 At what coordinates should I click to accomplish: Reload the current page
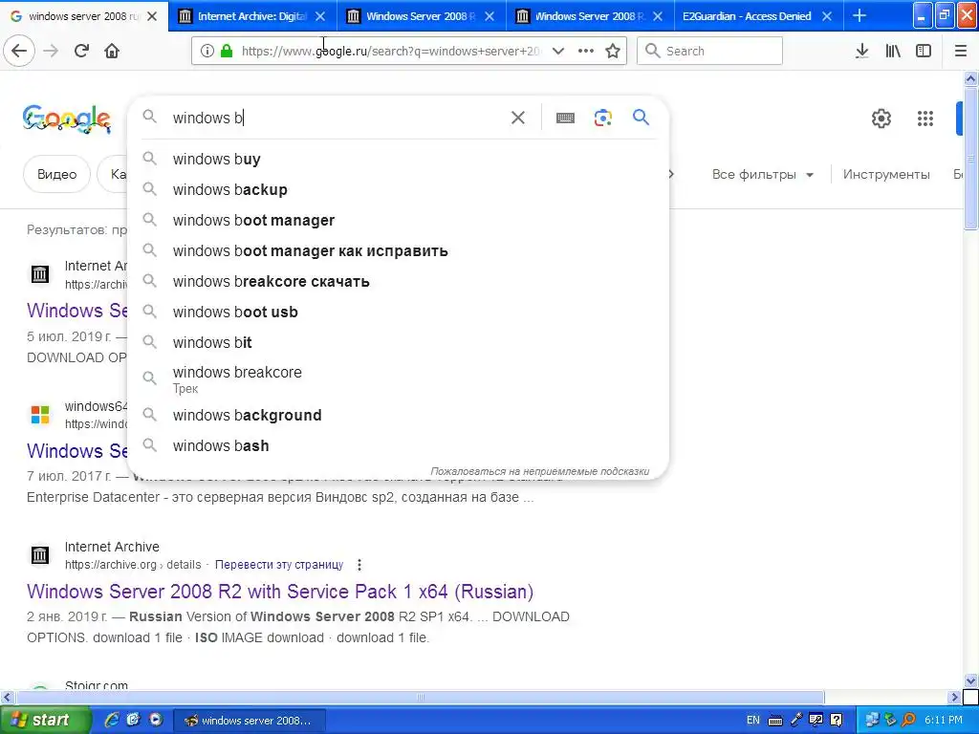[x=81, y=51]
